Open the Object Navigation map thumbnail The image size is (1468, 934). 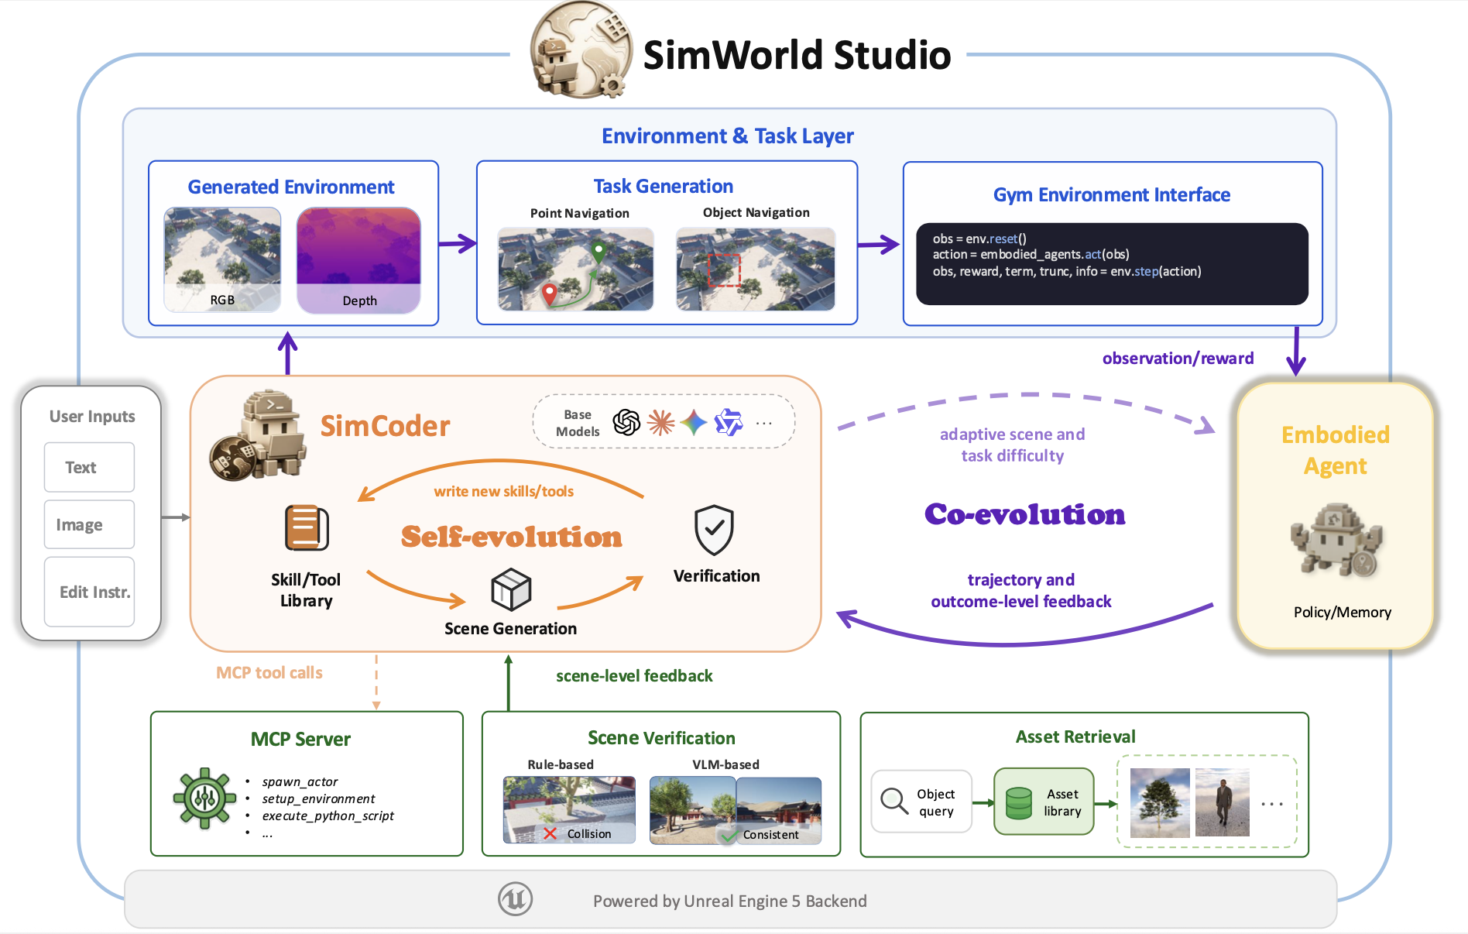756,269
